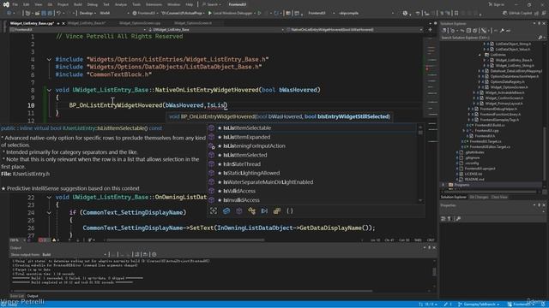Click editor horizontal scrollbar
The height and width of the screenshot is (308, 549).
click(x=185, y=240)
